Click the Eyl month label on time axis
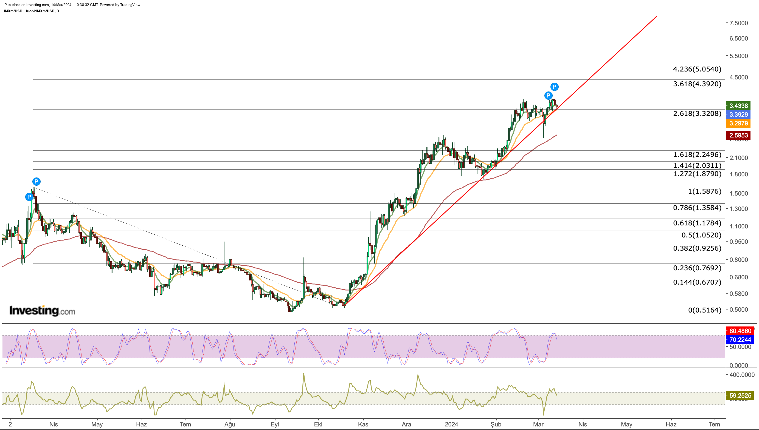Screen dimensions: 759x430 275,425
